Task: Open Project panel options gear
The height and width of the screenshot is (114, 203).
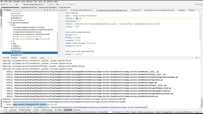Action: pos(54,10)
